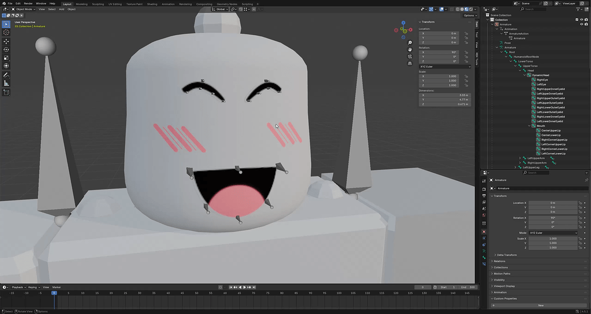591x314 pixels.
Task: Click the current frame 0 marker on timeline
Action: coord(54,293)
